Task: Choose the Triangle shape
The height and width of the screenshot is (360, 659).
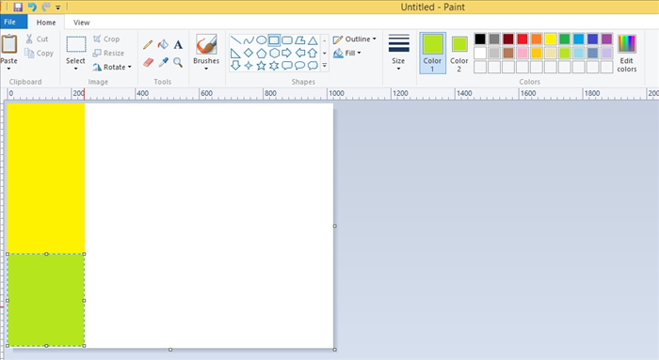Action: click(x=313, y=40)
